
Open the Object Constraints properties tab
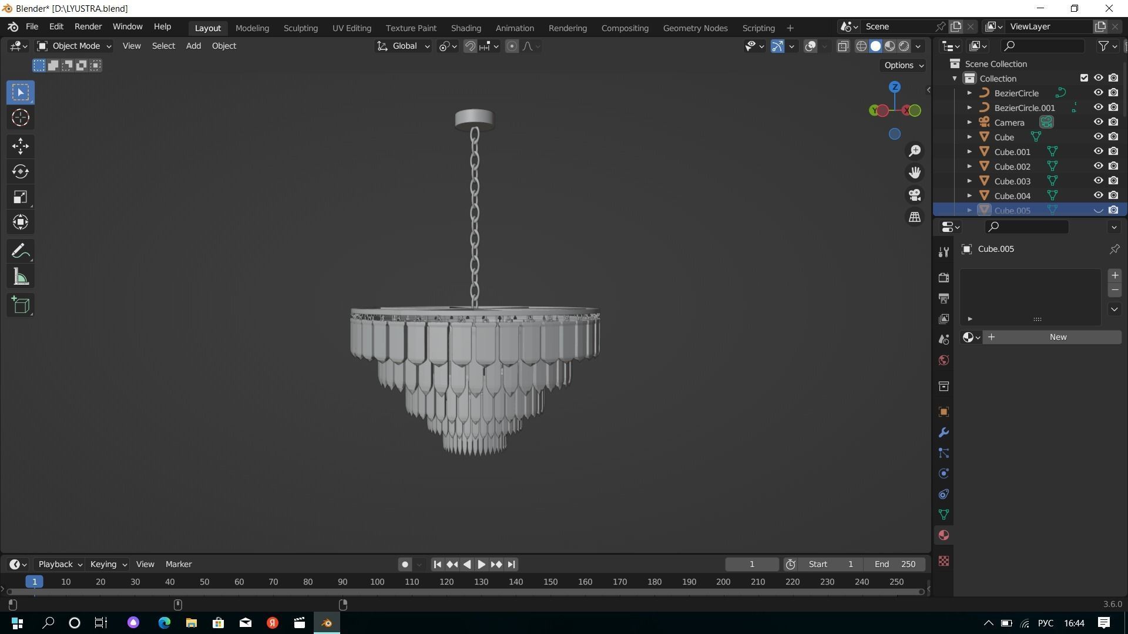click(x=944, y=494)
